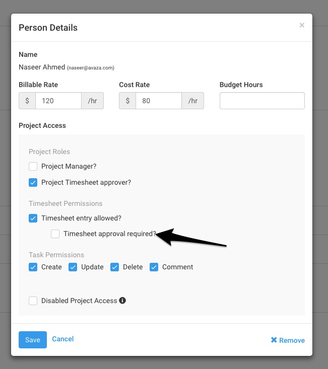Click the Cost Rate input field

click(x=159, y=101)
